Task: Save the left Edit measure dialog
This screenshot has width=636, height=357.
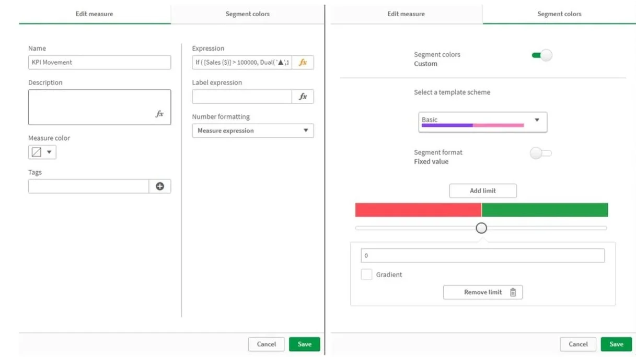Action: 305,344
